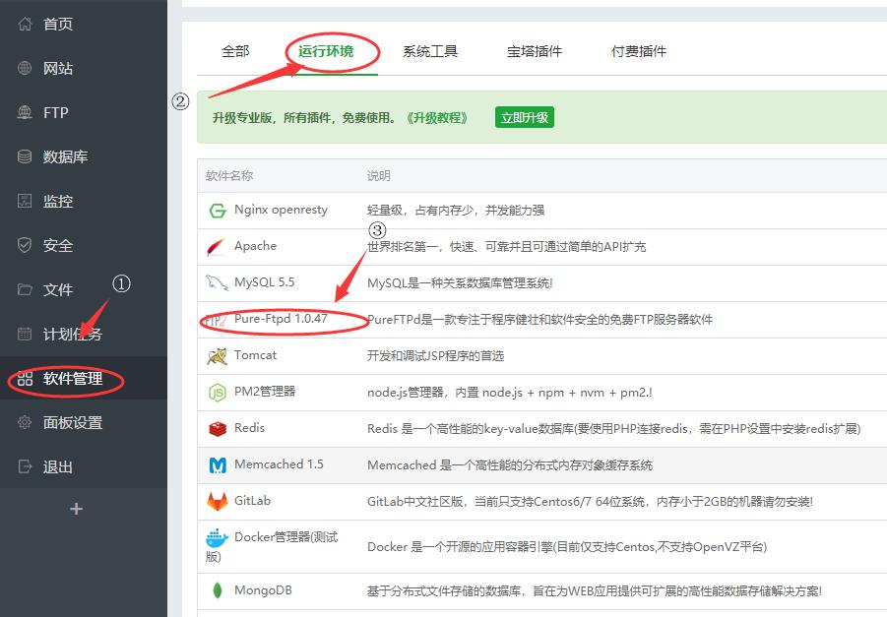Open the 文件 file manager icon
Image resolution: width=887 pixels, height=617 pixels.
coord(25,289)
